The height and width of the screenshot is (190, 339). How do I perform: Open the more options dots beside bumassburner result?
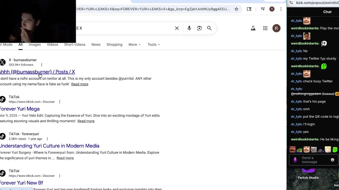(x=42, y=65)
